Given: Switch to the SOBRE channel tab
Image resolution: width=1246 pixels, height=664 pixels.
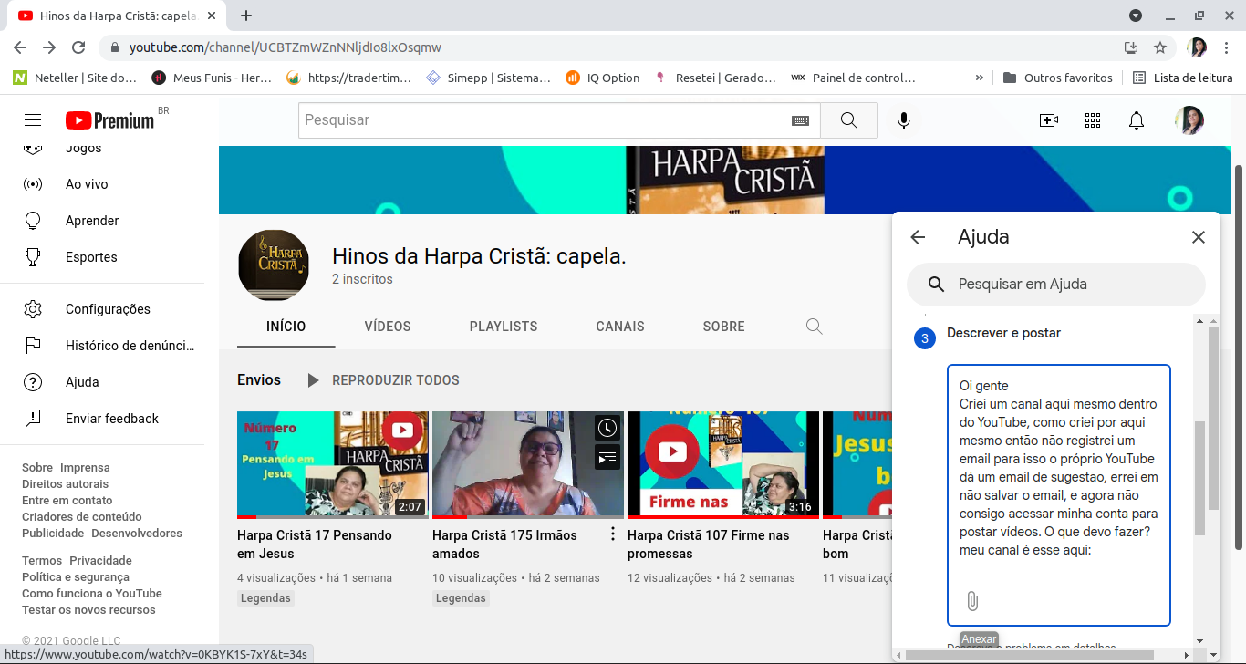Looking at the screenshot, I should (724, 327).
